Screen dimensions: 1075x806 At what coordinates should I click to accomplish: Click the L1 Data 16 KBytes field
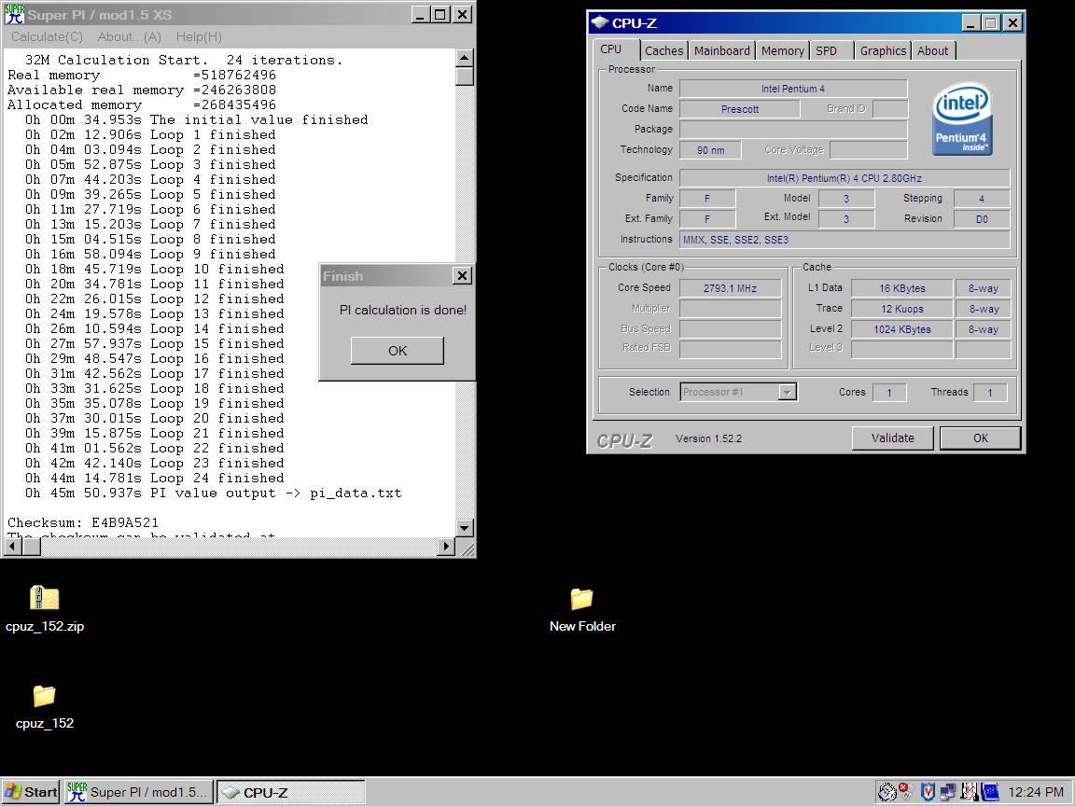pyautogui.click(x=902, y=288)
